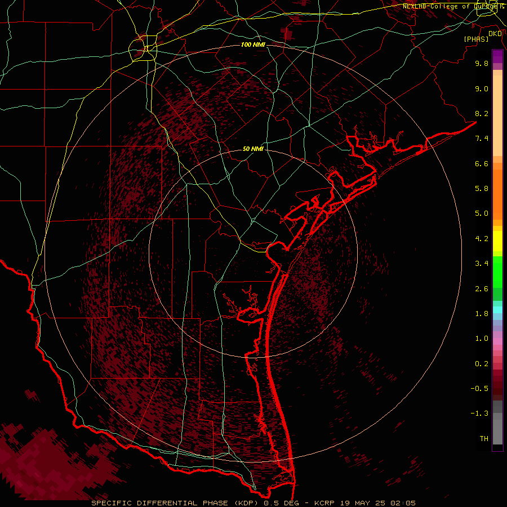Click the yellow segment of the color bar
Viewport: 507px width, 507px height.
(497, 241)
